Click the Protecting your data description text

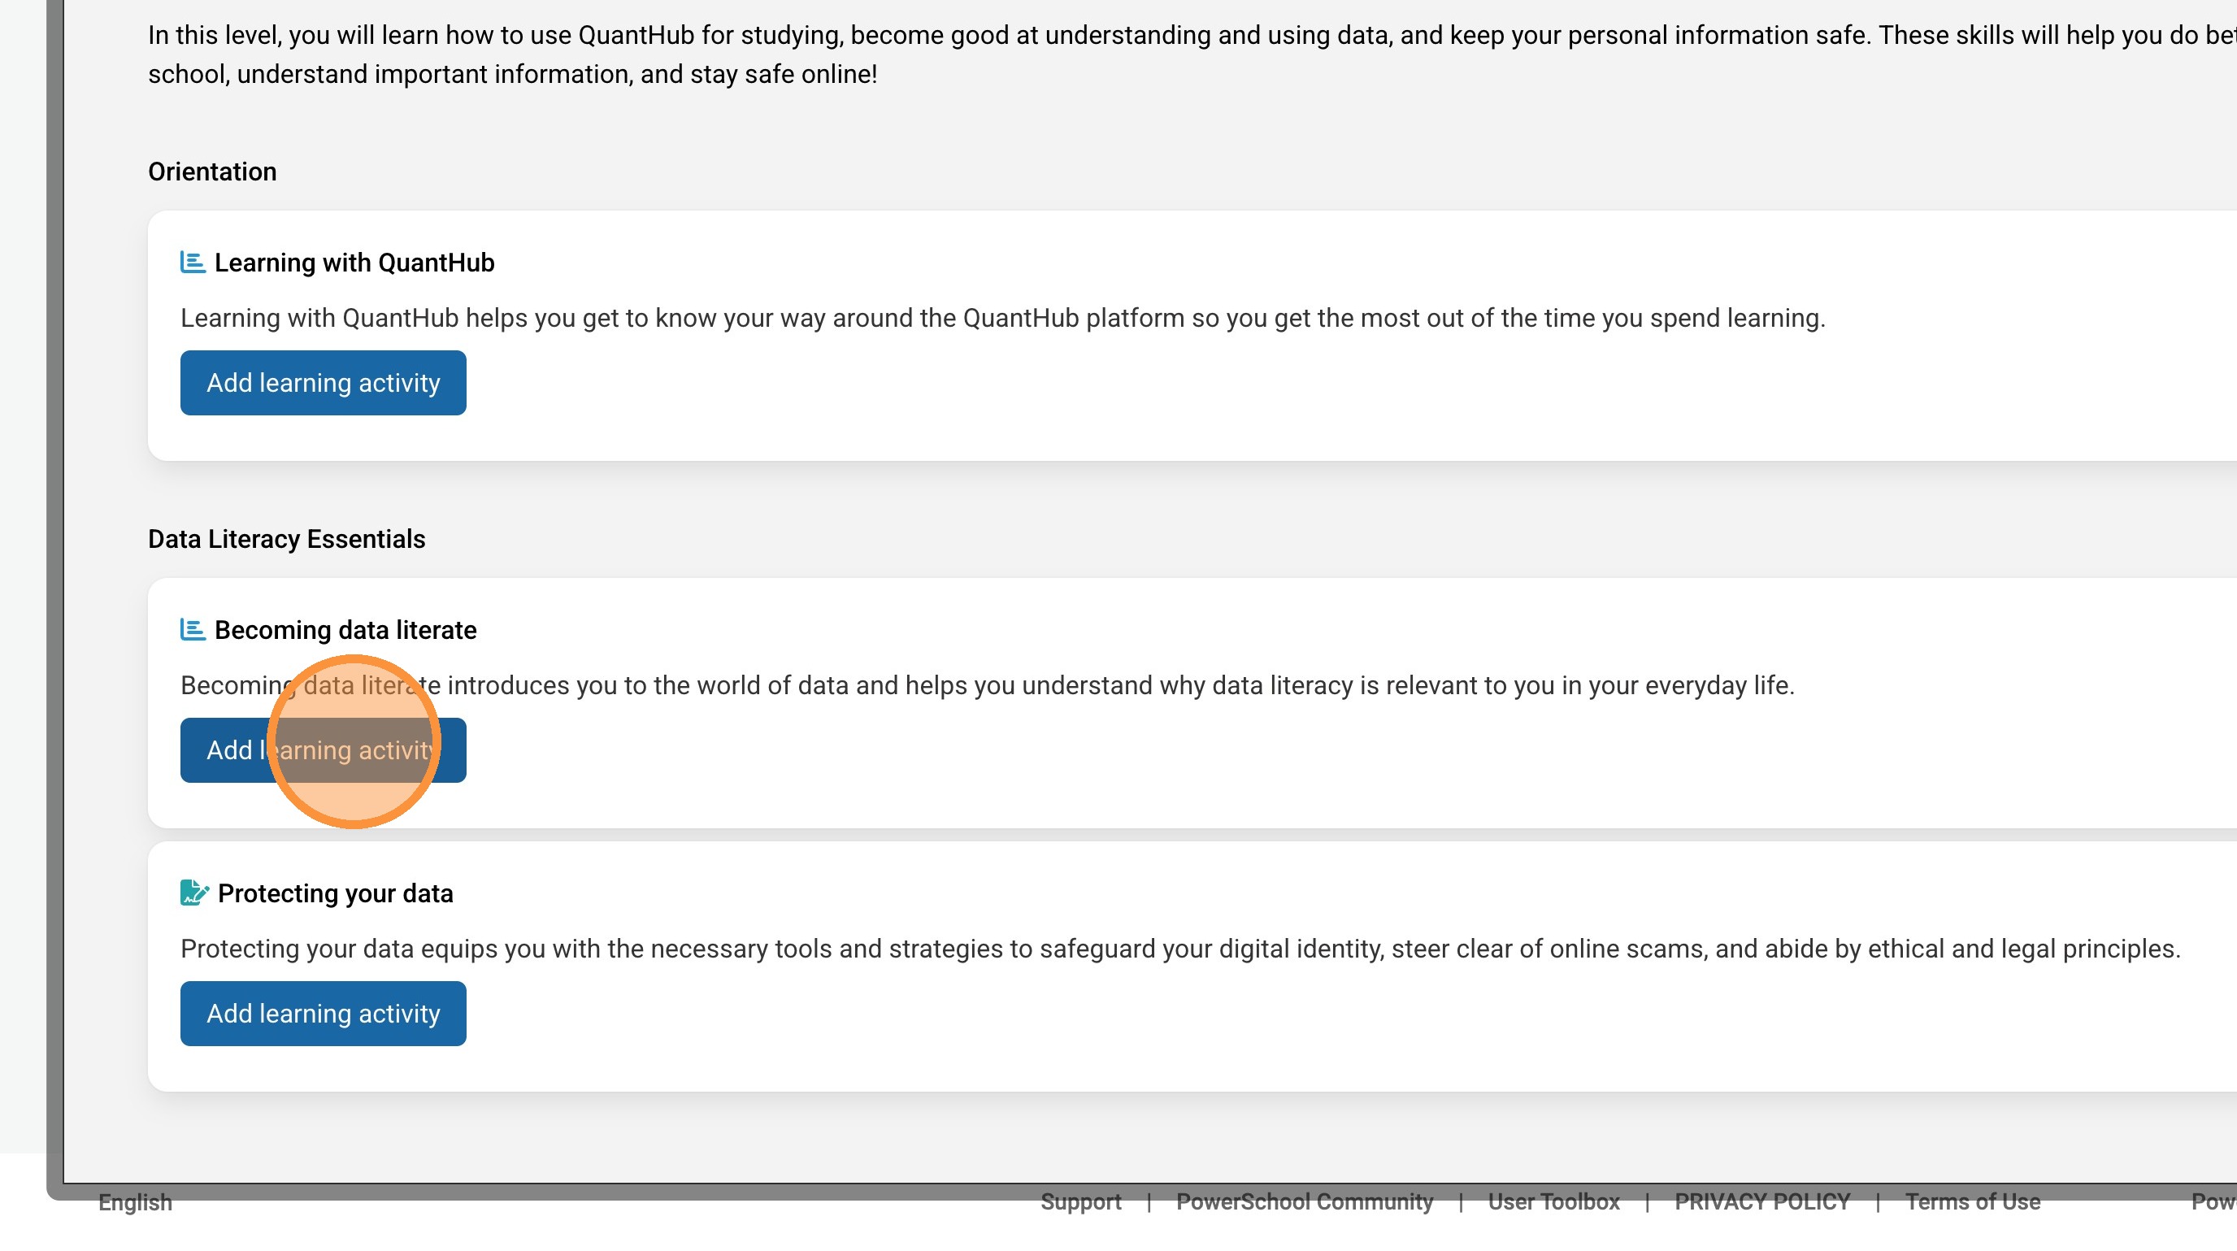pyautogui.click(x=1179, y=949)
